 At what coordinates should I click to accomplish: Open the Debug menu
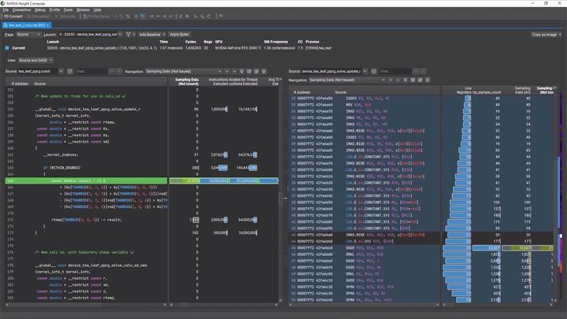[x=39, y=9]
